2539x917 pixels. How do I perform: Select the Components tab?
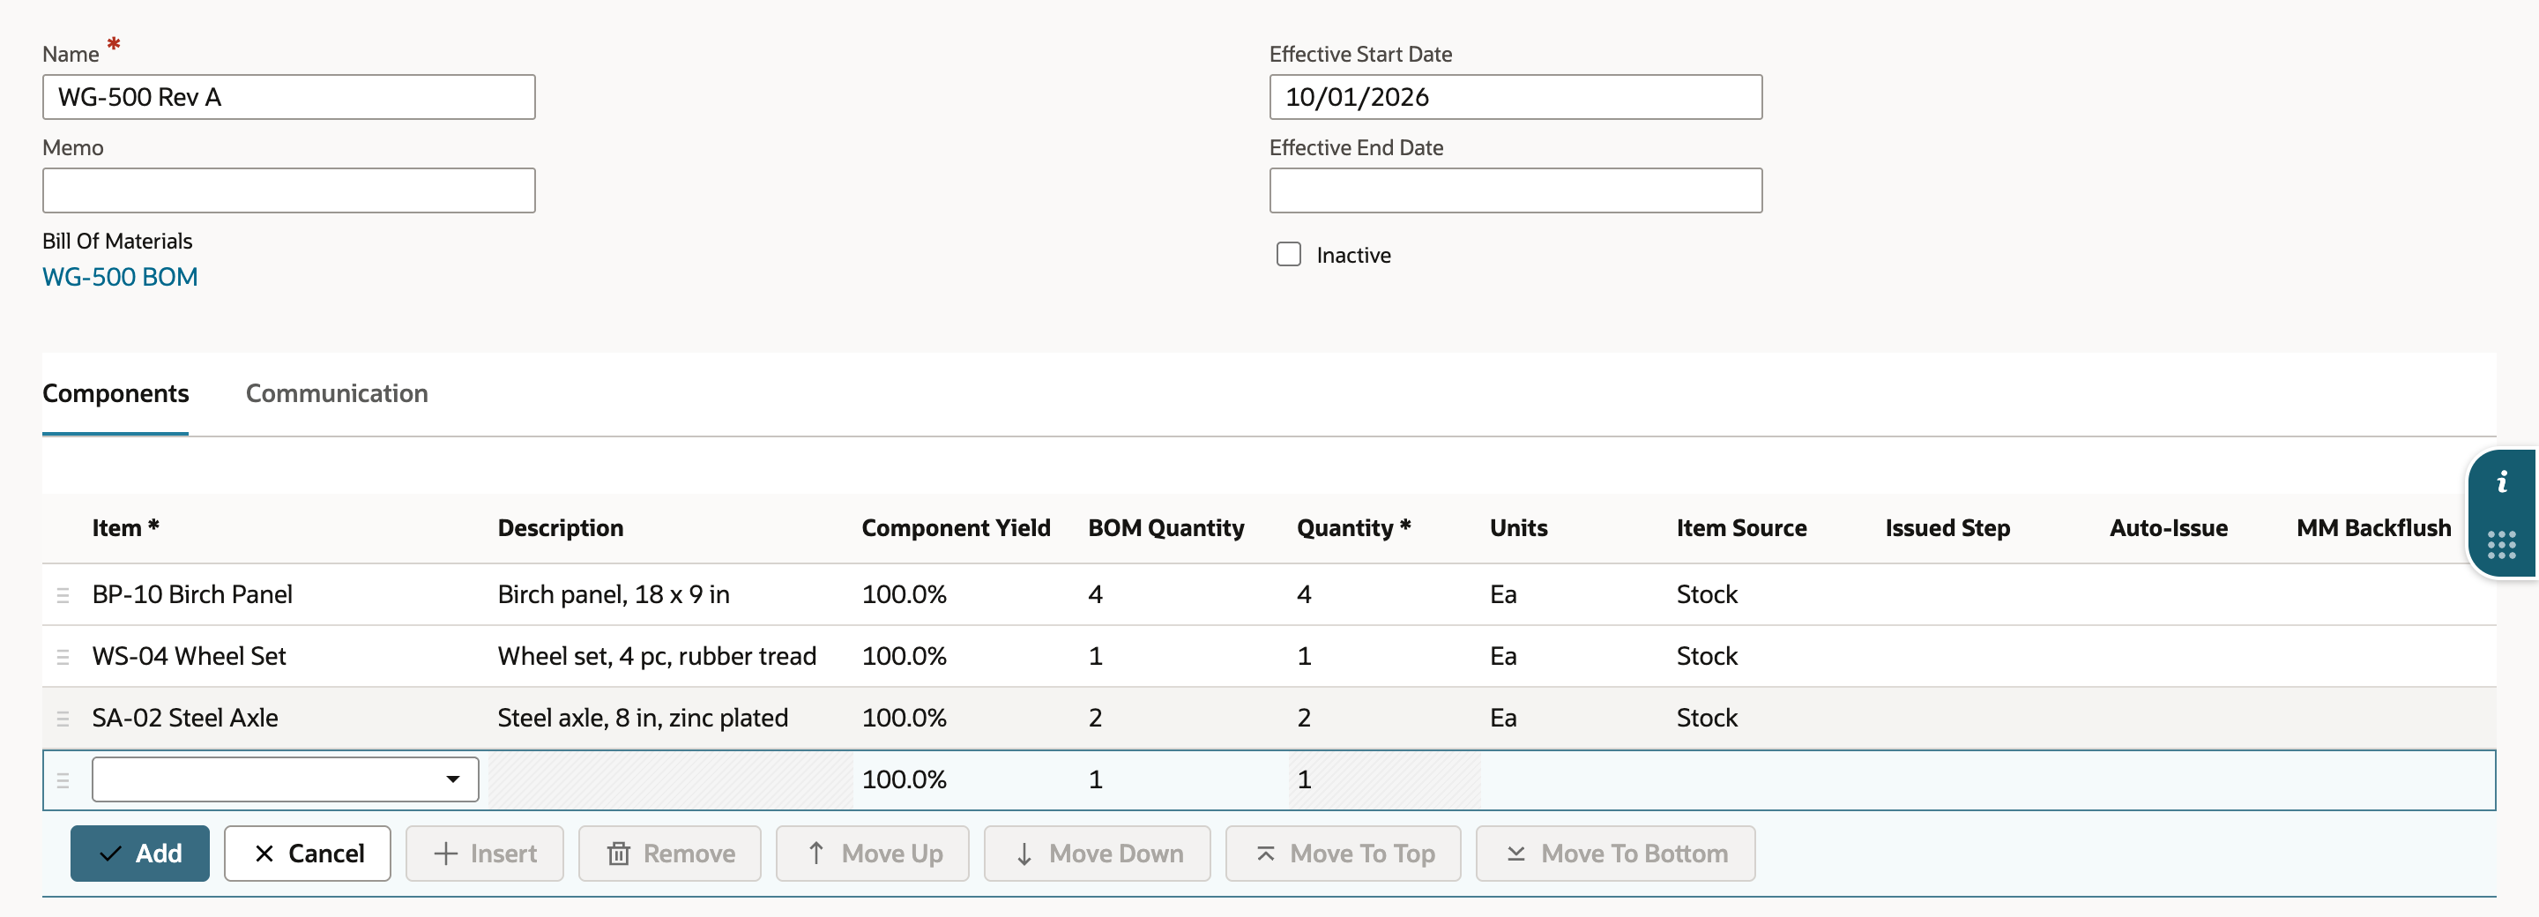(115, 393)
